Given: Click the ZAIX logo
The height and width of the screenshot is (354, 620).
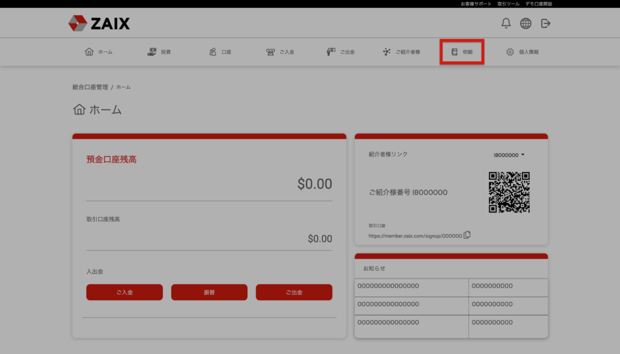Looking at the screenshot, I should (99, 24).
